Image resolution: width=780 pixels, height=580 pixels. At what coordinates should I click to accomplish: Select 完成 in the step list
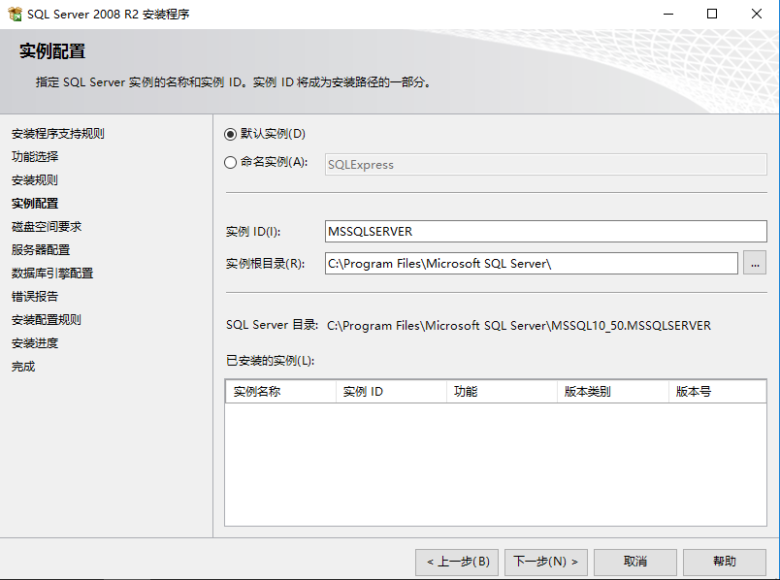tap(23, 367)
